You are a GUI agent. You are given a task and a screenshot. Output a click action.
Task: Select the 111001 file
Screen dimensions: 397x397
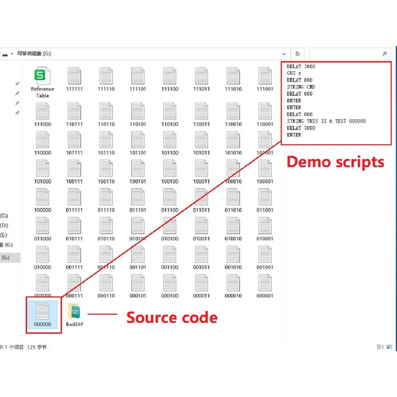(x=265, y=79)
